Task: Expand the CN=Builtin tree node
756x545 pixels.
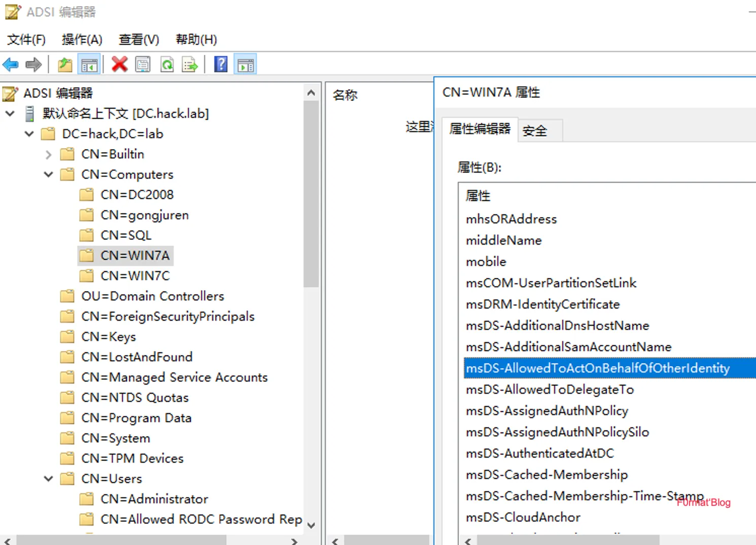Action: coord(49,154)
